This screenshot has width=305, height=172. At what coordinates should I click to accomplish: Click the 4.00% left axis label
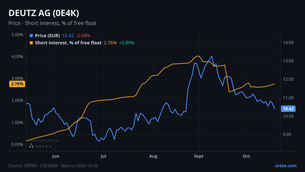[17, 57]
